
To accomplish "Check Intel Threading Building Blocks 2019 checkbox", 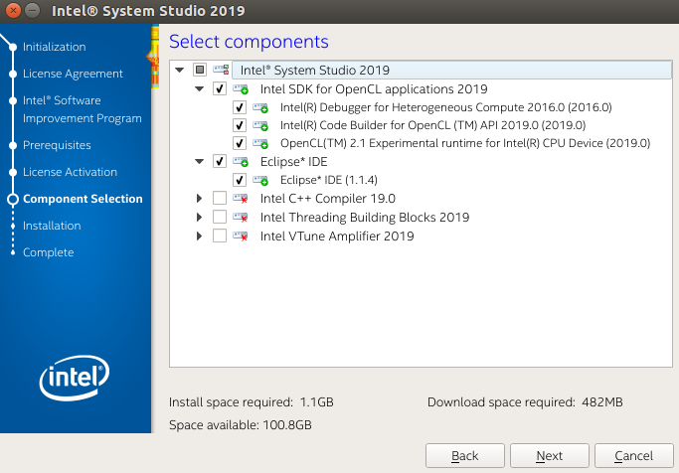I will point(220,217).
